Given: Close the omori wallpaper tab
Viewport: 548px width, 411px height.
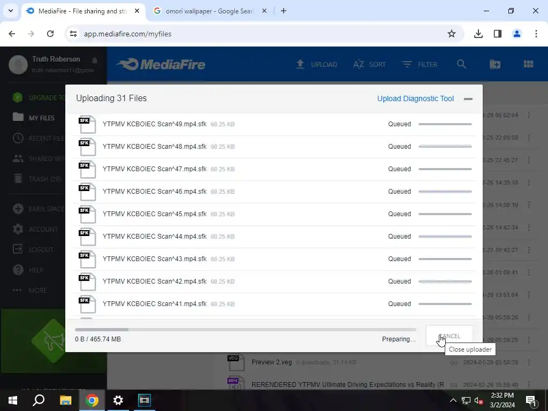Looking at the screenshot, I should pos(264,11).
